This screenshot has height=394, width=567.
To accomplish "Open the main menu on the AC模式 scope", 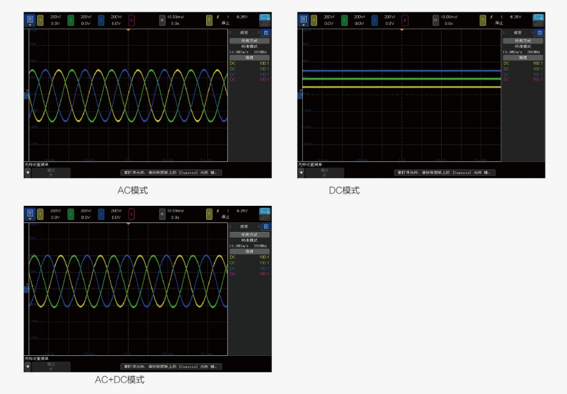I will pyautogui.click(x=30, y=20).
